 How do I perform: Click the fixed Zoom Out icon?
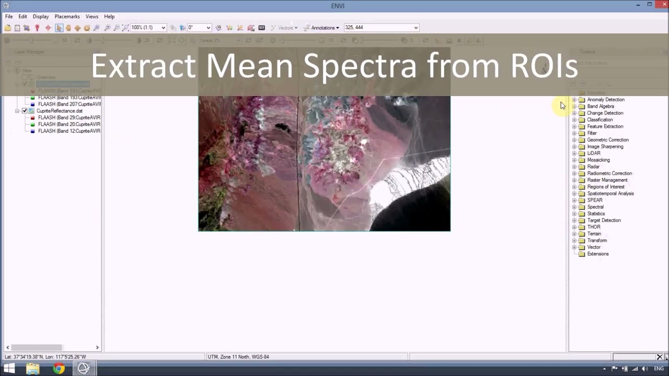coord(117,28)
